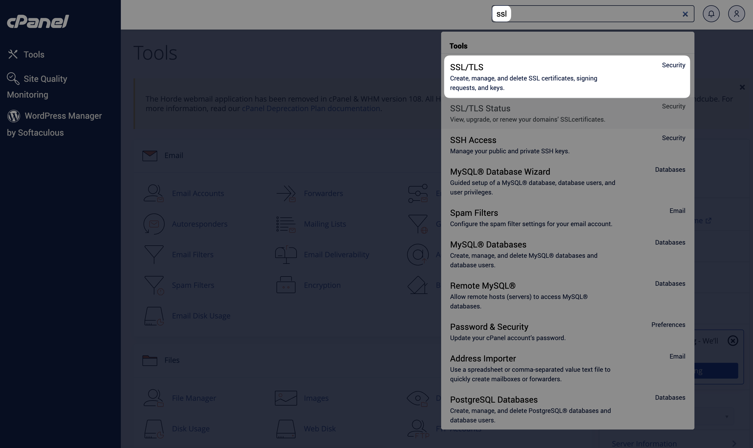Click the File Manager icon
Viewport: 753px width, 448px height.
click(154, 398)
